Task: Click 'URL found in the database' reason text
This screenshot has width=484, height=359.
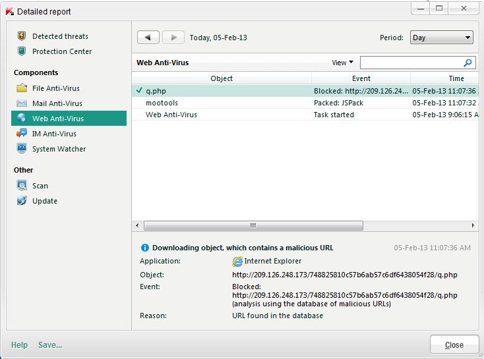Action: [x=278, y=316]
